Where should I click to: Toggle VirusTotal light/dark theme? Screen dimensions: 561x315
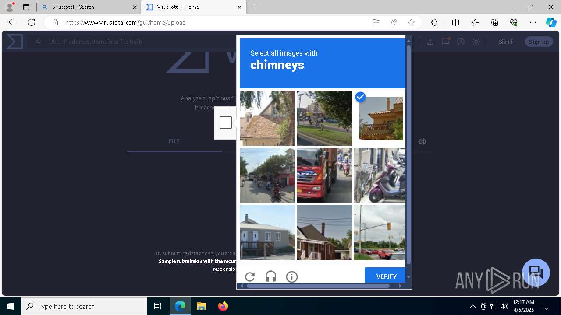(476, 42)
